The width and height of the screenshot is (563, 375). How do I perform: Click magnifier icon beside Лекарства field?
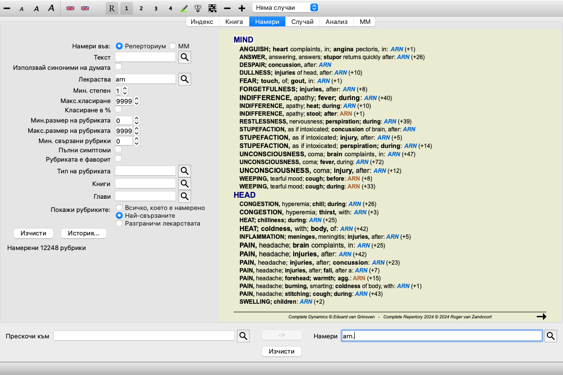coord(184,79)
